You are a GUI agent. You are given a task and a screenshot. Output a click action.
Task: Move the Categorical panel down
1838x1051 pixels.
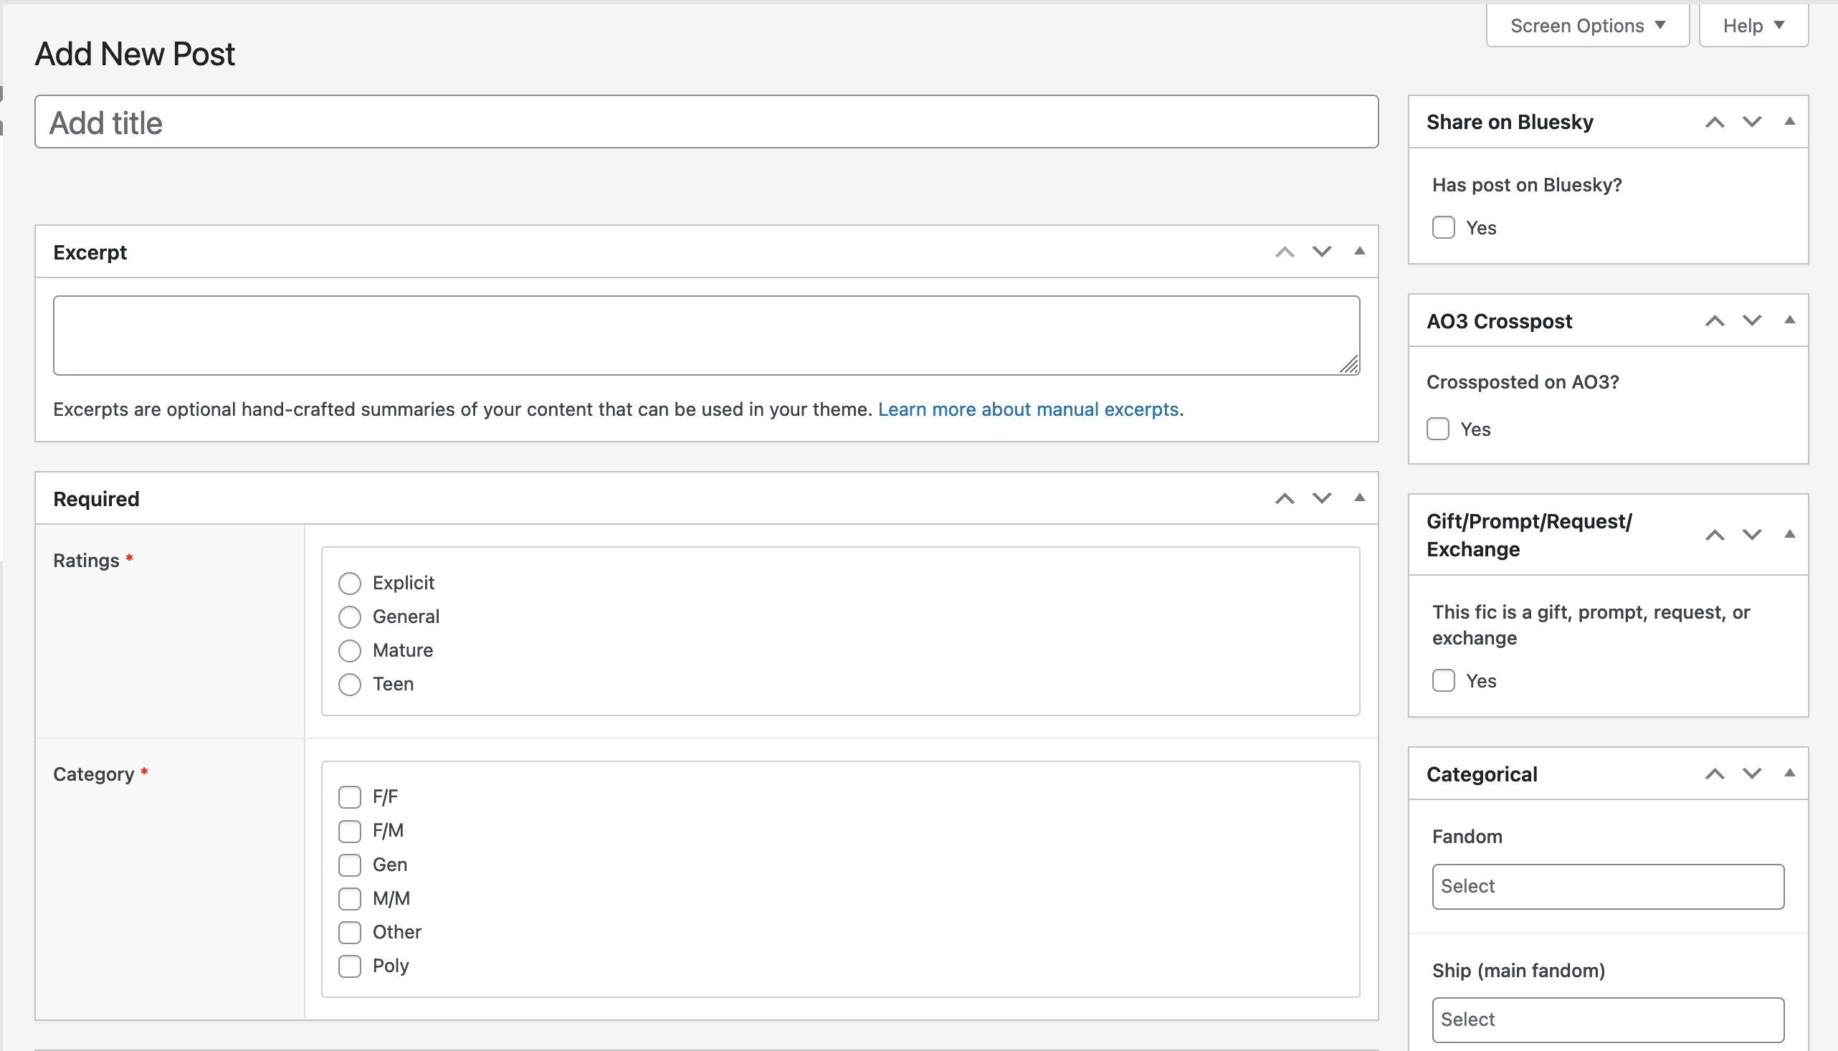tap(1752, 773)
